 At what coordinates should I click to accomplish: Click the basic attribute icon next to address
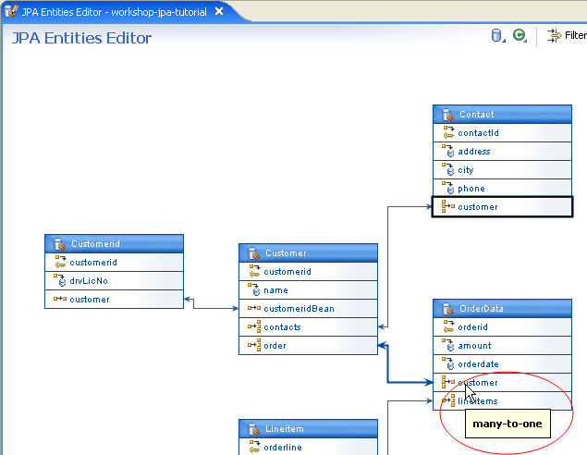pyautogui.click(x=448, y=151)
